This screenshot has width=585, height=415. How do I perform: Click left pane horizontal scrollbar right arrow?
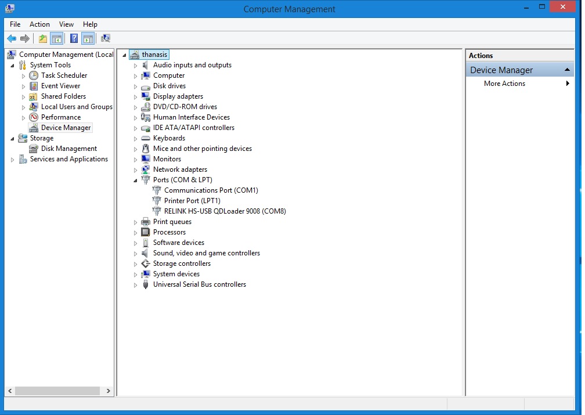coord(108,391)
